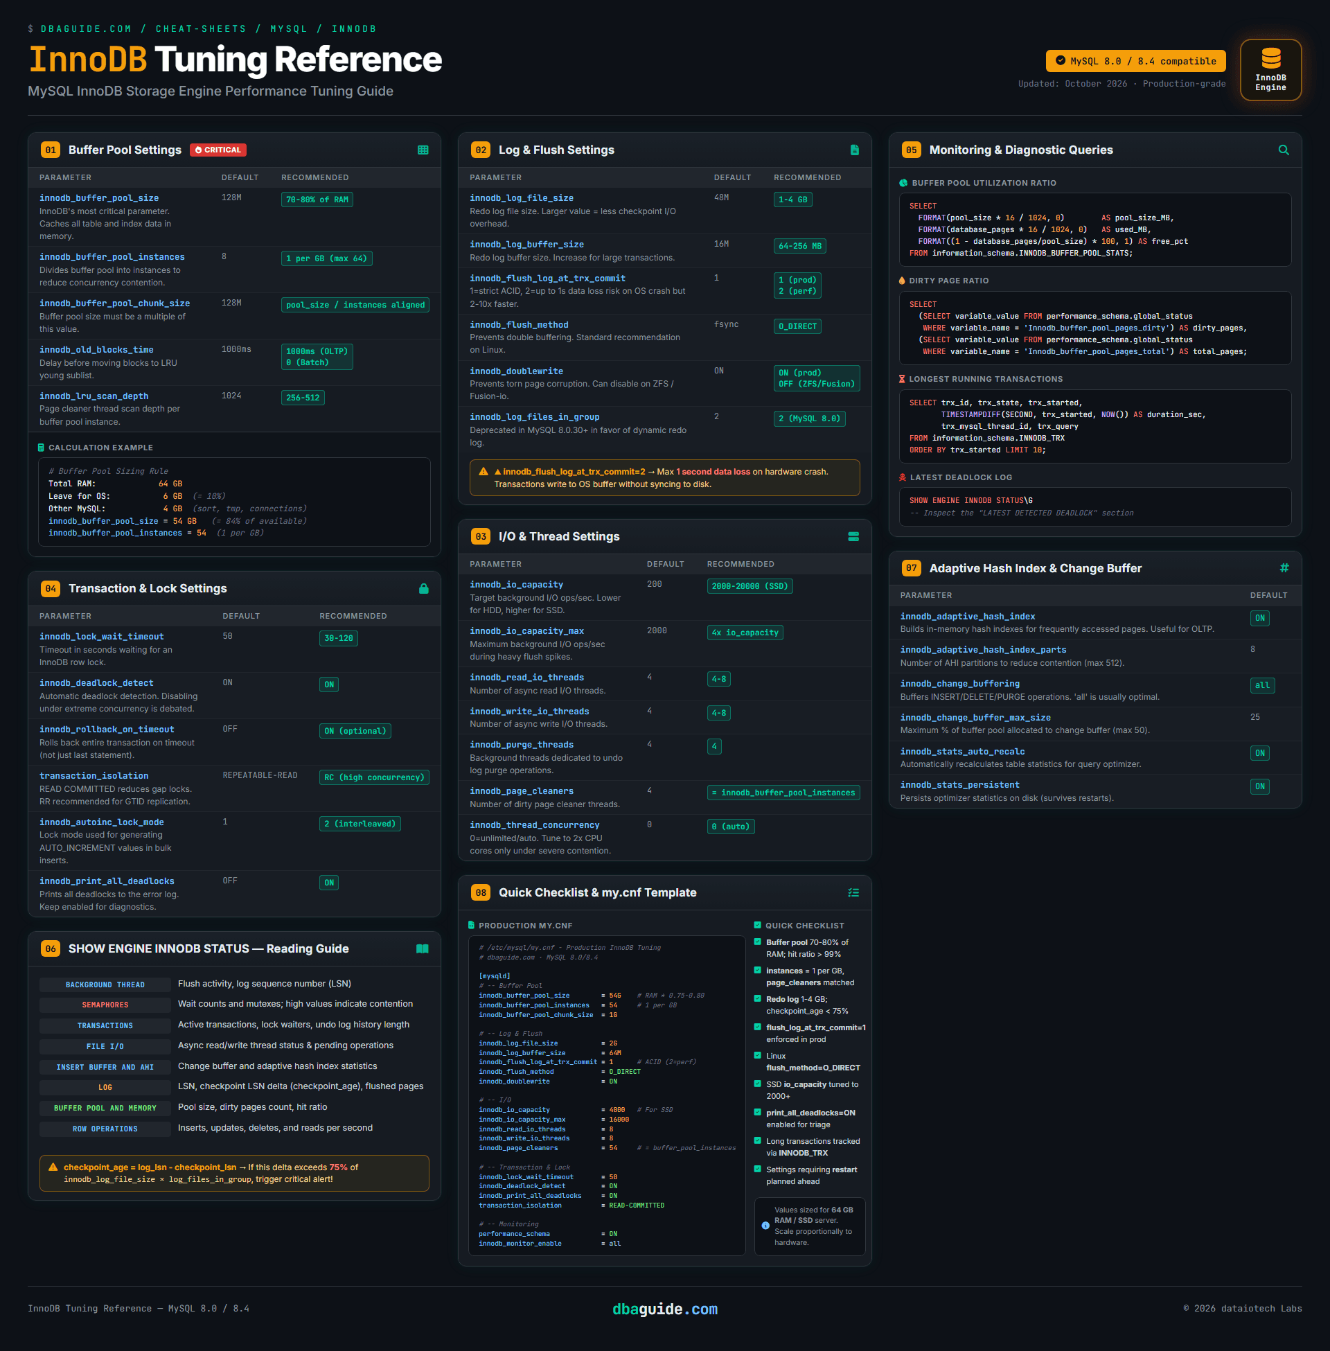Toggle the print_all_deadlocks=ON checkbox
Viewport: 1330px width, 1351px height.
(757, 1113)
